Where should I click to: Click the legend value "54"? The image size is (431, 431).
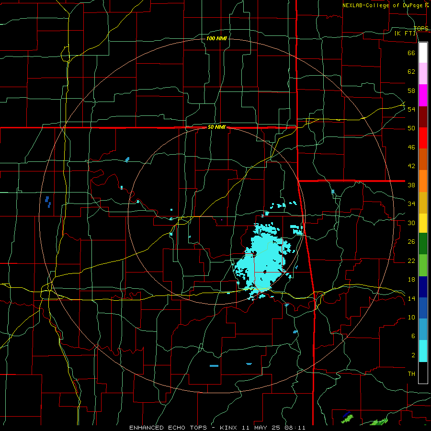click(x=411, y=109)
